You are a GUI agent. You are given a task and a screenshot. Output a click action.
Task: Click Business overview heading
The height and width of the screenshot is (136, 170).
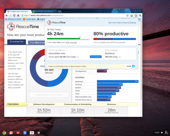[112, 104]
